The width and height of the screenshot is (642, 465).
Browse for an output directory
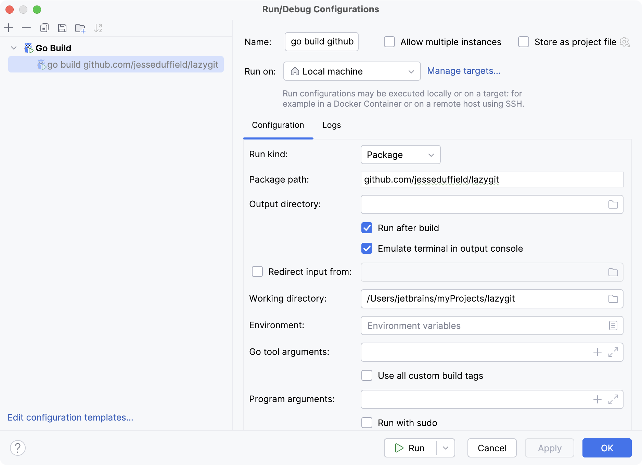[613, 204]
